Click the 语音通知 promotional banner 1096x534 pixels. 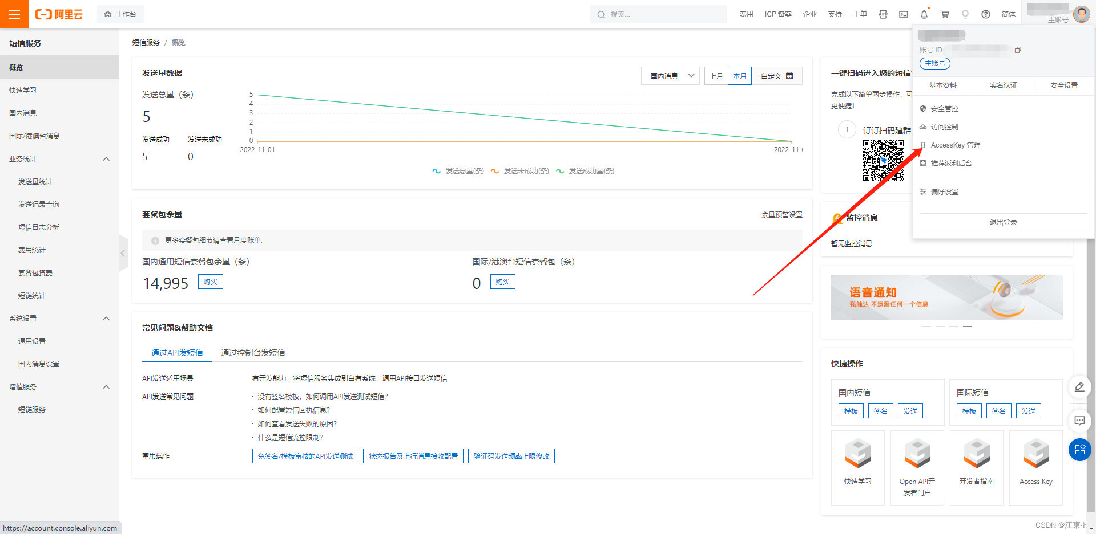point(946,297)
